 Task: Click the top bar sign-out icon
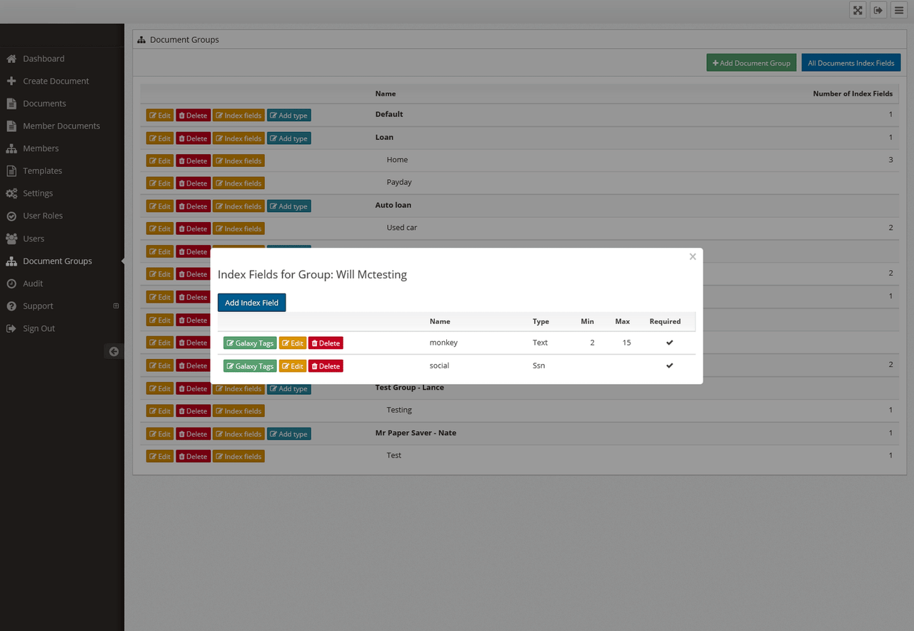click(878, 10)
